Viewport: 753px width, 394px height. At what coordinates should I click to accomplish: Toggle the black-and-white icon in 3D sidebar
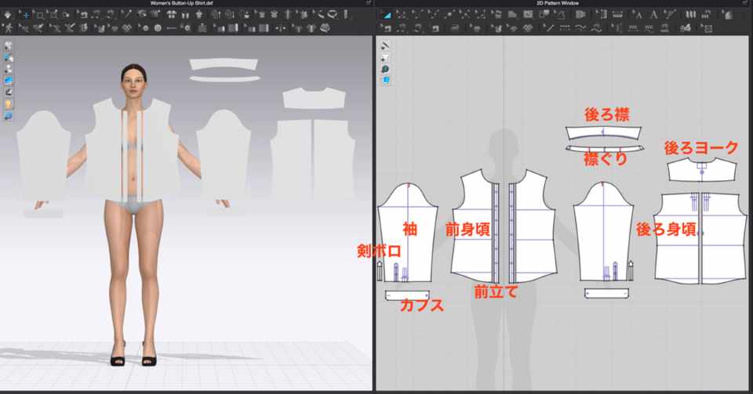click(8, 92)
